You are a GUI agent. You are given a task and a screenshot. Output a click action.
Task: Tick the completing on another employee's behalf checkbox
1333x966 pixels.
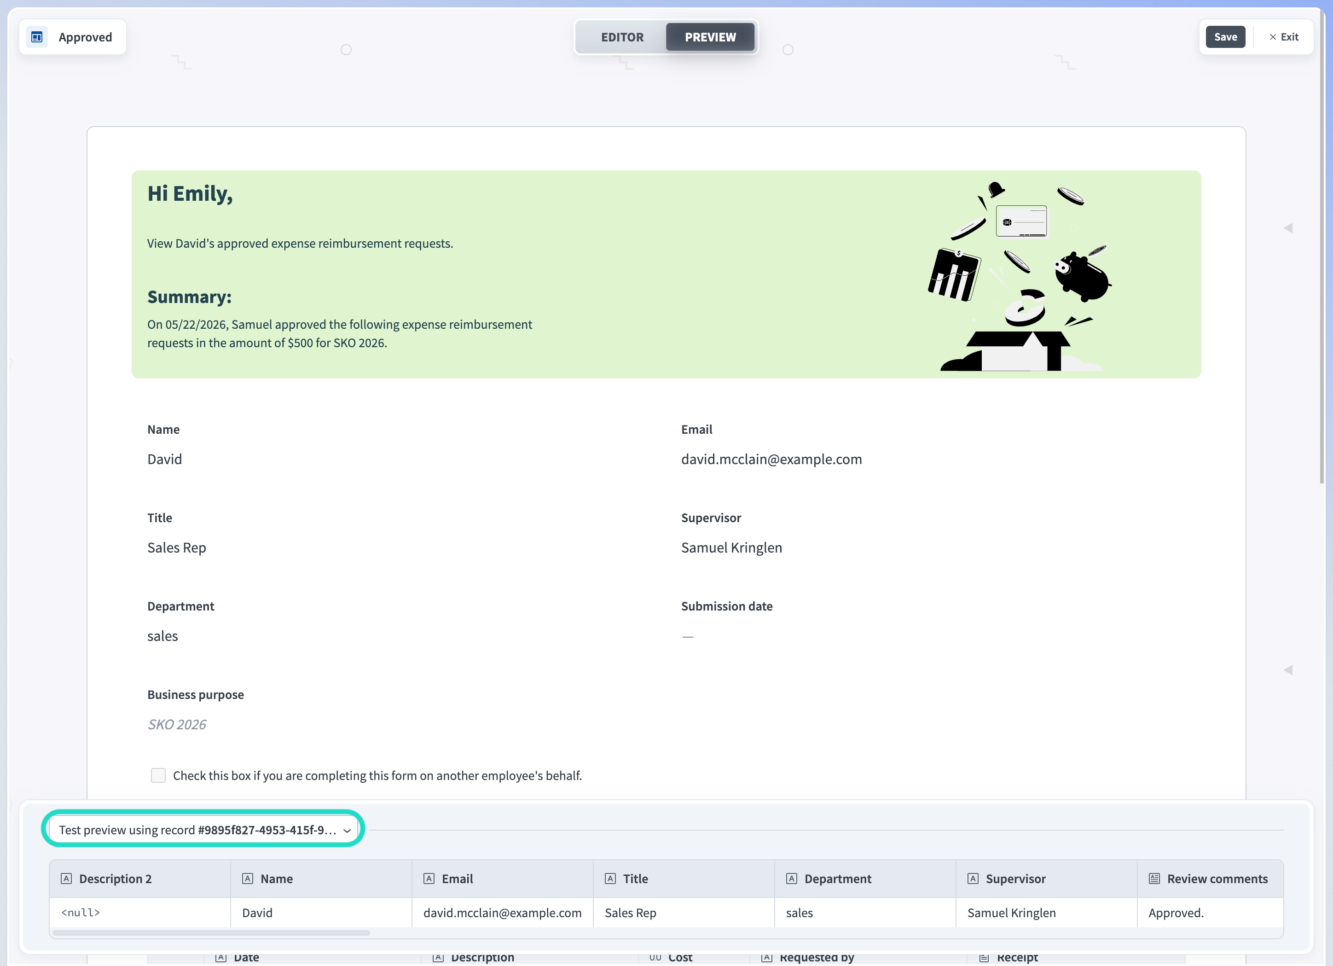point(158,775)
